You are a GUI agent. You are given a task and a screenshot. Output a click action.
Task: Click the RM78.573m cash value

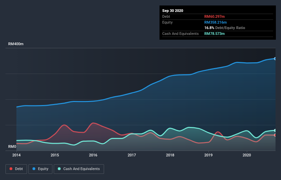(215, 34)
